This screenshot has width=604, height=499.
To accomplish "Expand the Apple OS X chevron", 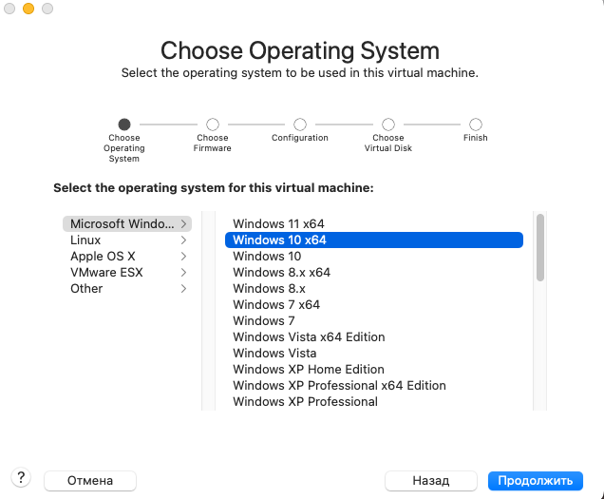I will click(x=183, y=257).
